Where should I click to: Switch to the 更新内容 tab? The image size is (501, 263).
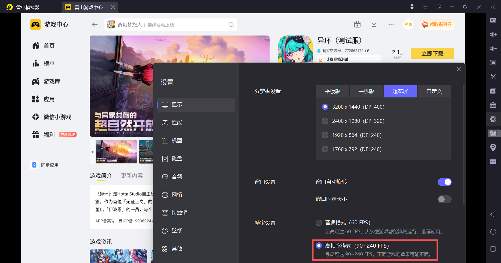click(x=132, y=176)
